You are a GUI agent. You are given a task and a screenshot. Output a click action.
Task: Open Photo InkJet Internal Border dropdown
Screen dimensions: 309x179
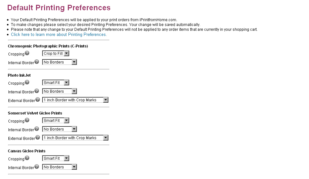point(59,91)
